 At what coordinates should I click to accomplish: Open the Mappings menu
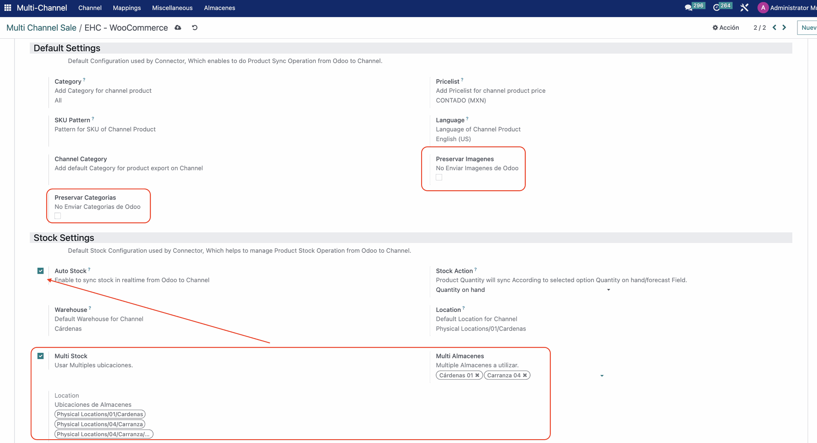point(127,8)
